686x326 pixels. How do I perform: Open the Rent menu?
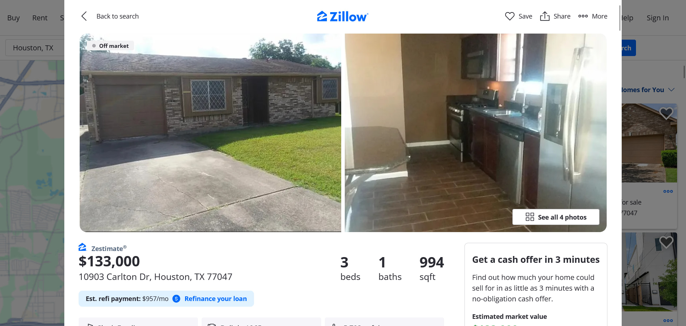point(40,18)
